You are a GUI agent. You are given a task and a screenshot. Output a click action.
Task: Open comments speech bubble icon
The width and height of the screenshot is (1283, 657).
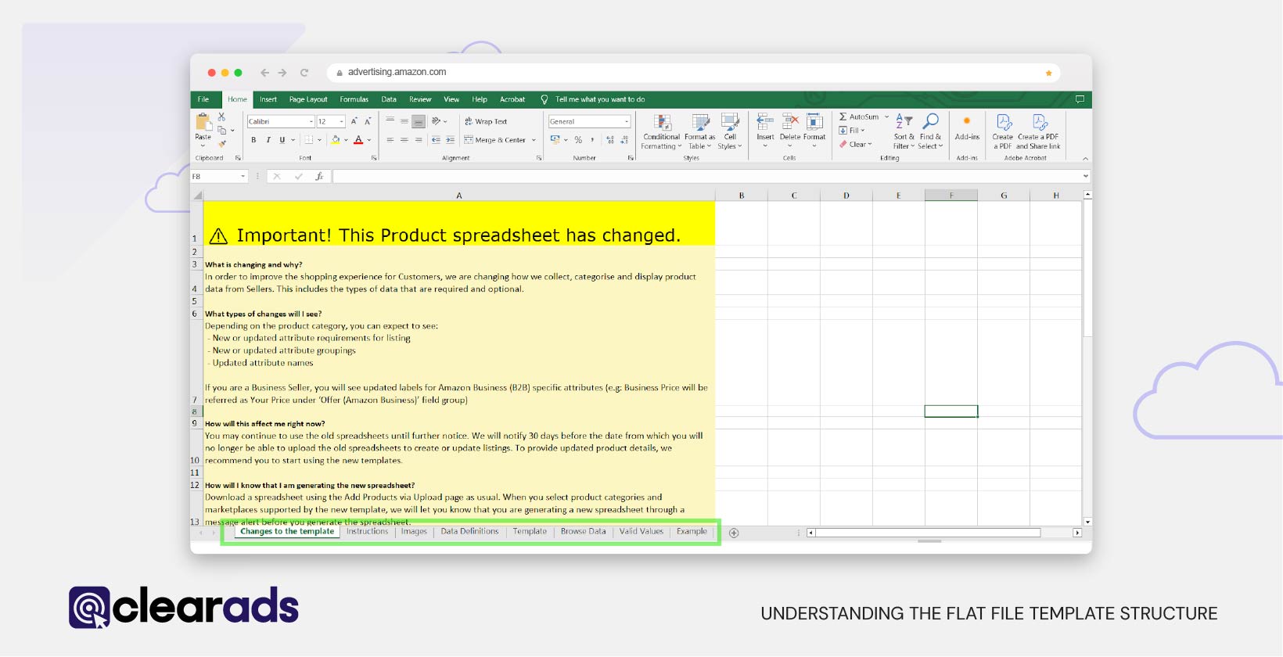click(x=1080, y=99)
